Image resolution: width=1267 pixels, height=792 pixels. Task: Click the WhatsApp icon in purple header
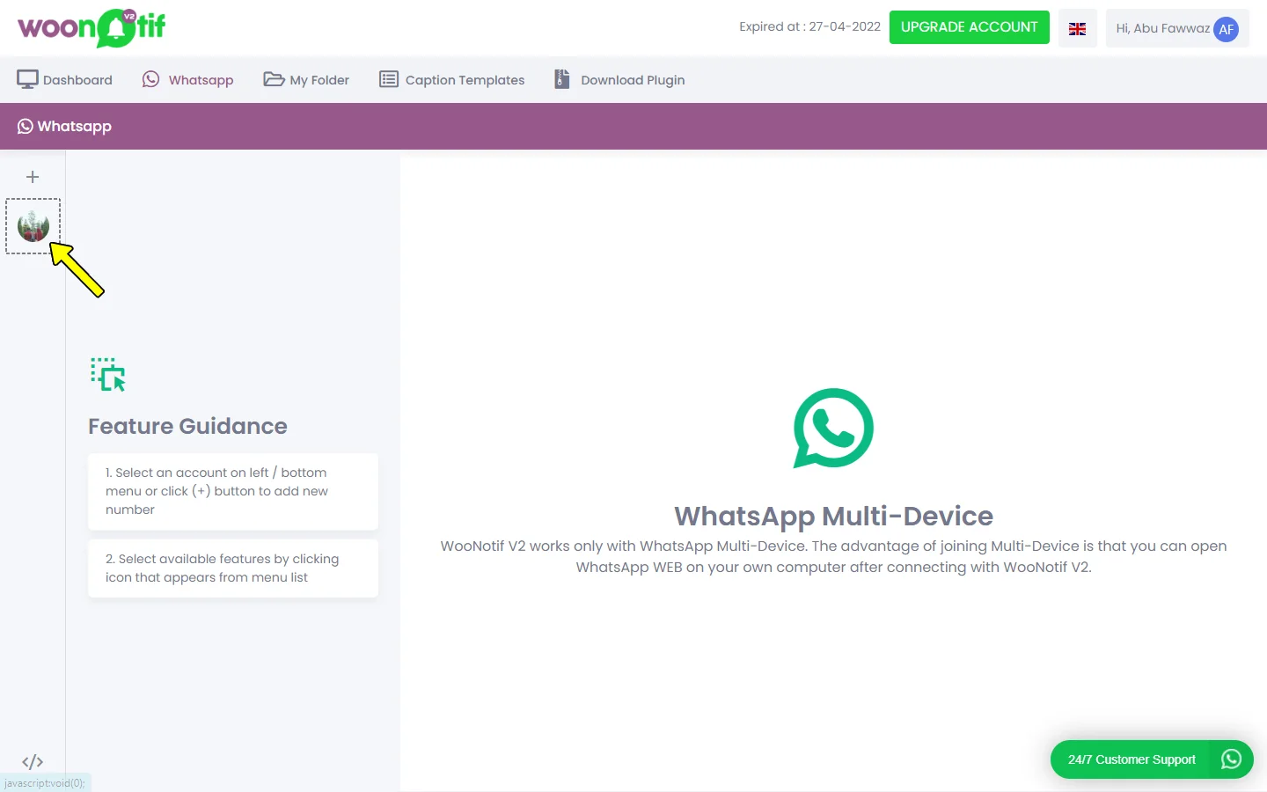click(25, 127)
